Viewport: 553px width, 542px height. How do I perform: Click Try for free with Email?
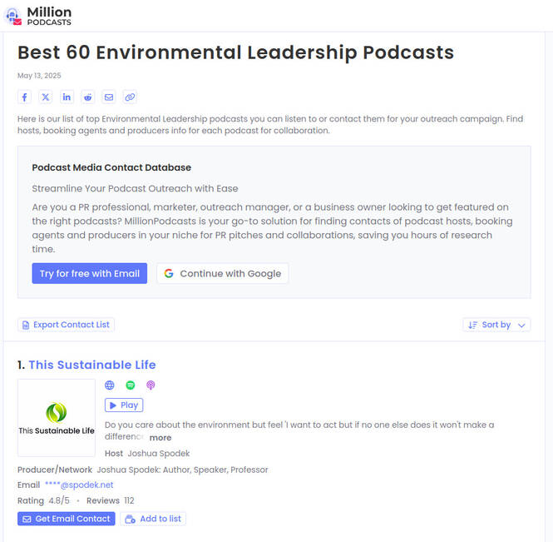click(90, 273)
